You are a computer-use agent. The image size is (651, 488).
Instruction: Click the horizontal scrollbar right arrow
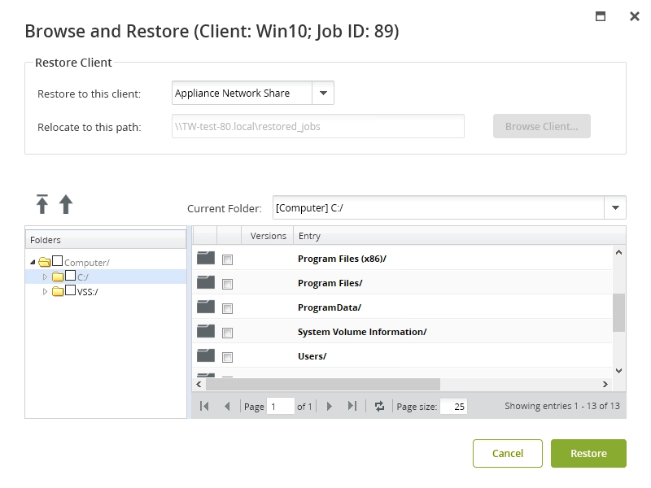click(x=605, y=384)
